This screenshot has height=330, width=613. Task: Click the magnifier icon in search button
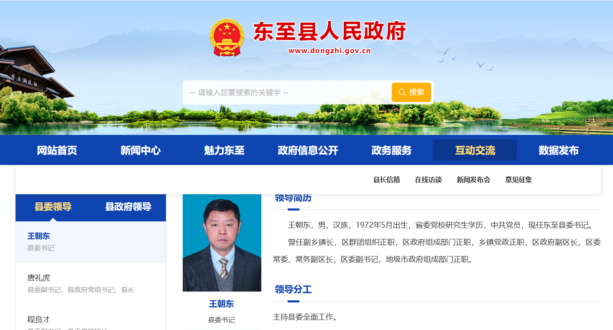point(402,92)
